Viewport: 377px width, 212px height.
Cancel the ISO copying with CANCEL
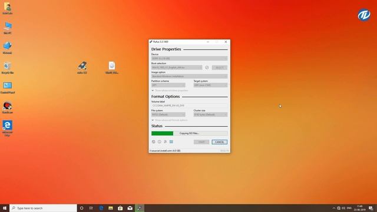220,142
